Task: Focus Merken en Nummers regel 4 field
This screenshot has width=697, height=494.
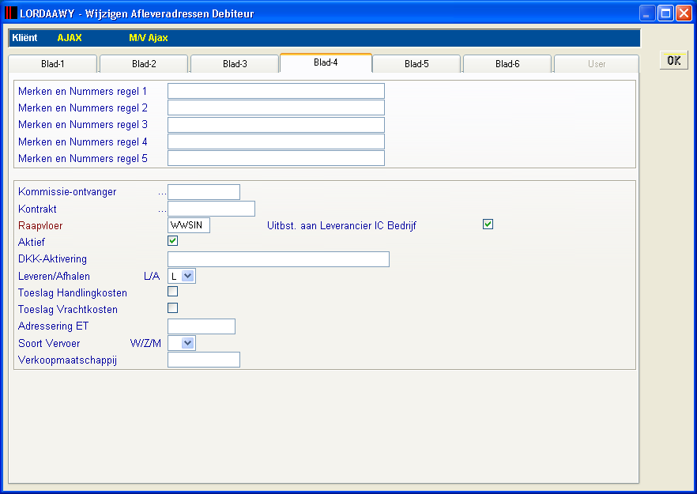Action: pyautogui.click(x=276, y=141)
